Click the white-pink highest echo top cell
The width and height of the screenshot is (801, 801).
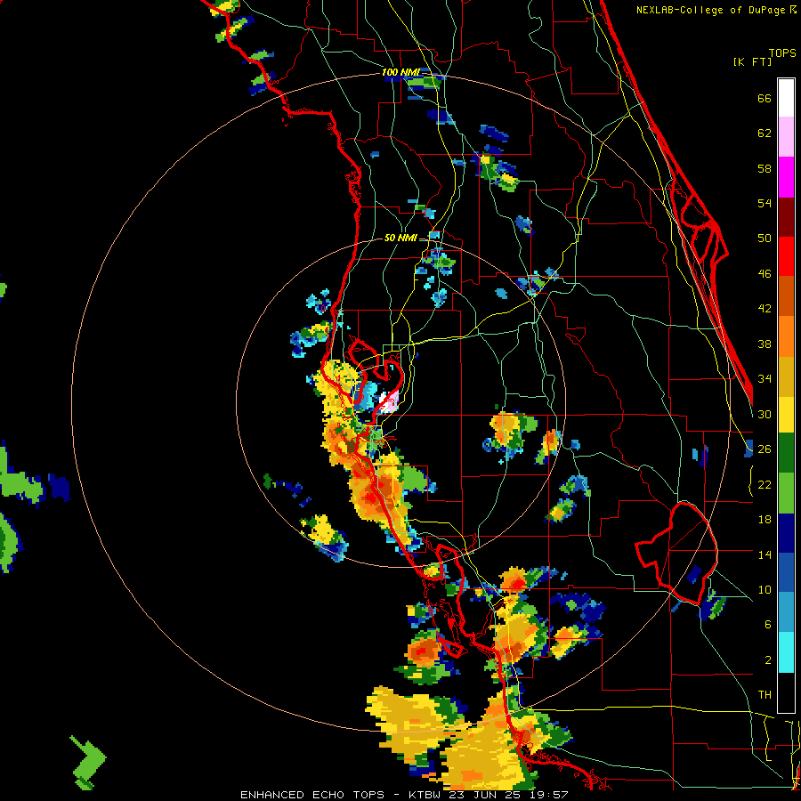[x=389, y=401]
